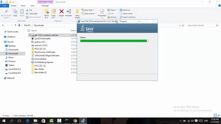Select New folder (2)

(x=39, y=73)
